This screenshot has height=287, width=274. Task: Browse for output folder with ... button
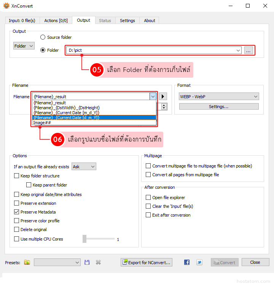tap(248, 50)
